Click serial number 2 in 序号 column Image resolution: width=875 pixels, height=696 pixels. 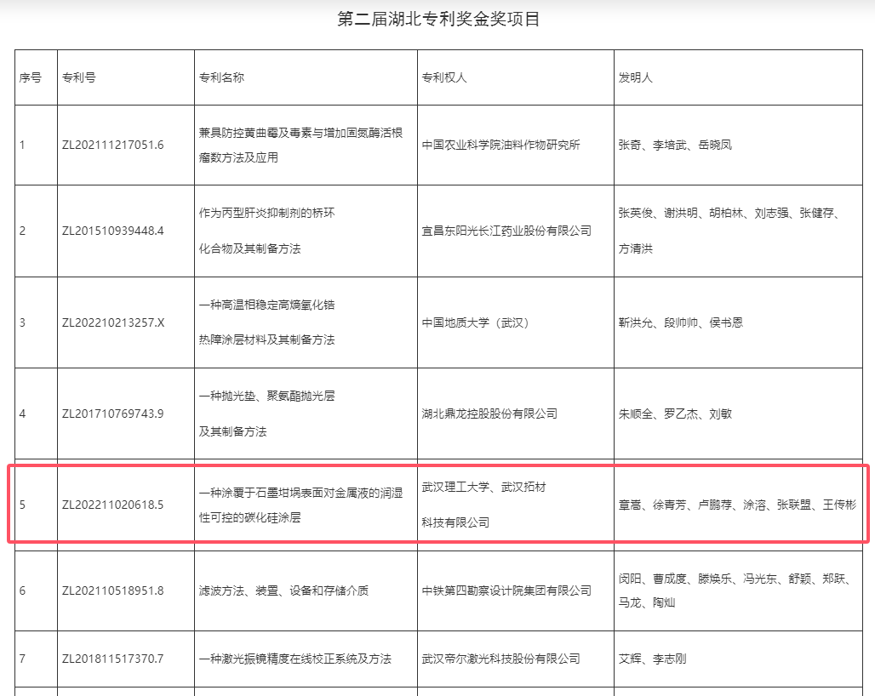[x=22, y=231]
